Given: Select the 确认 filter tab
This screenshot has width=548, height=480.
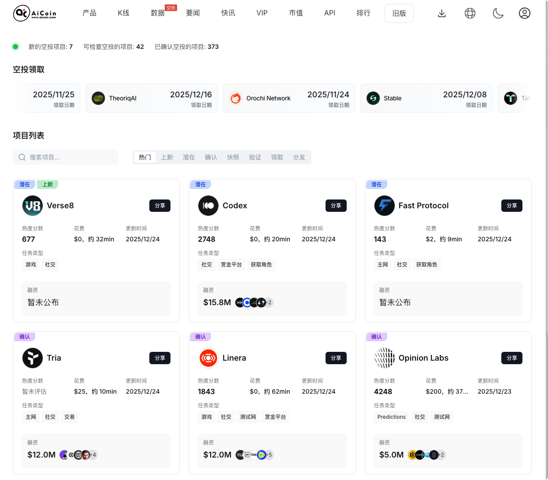Looking at the screenshot, I should 211,157.
